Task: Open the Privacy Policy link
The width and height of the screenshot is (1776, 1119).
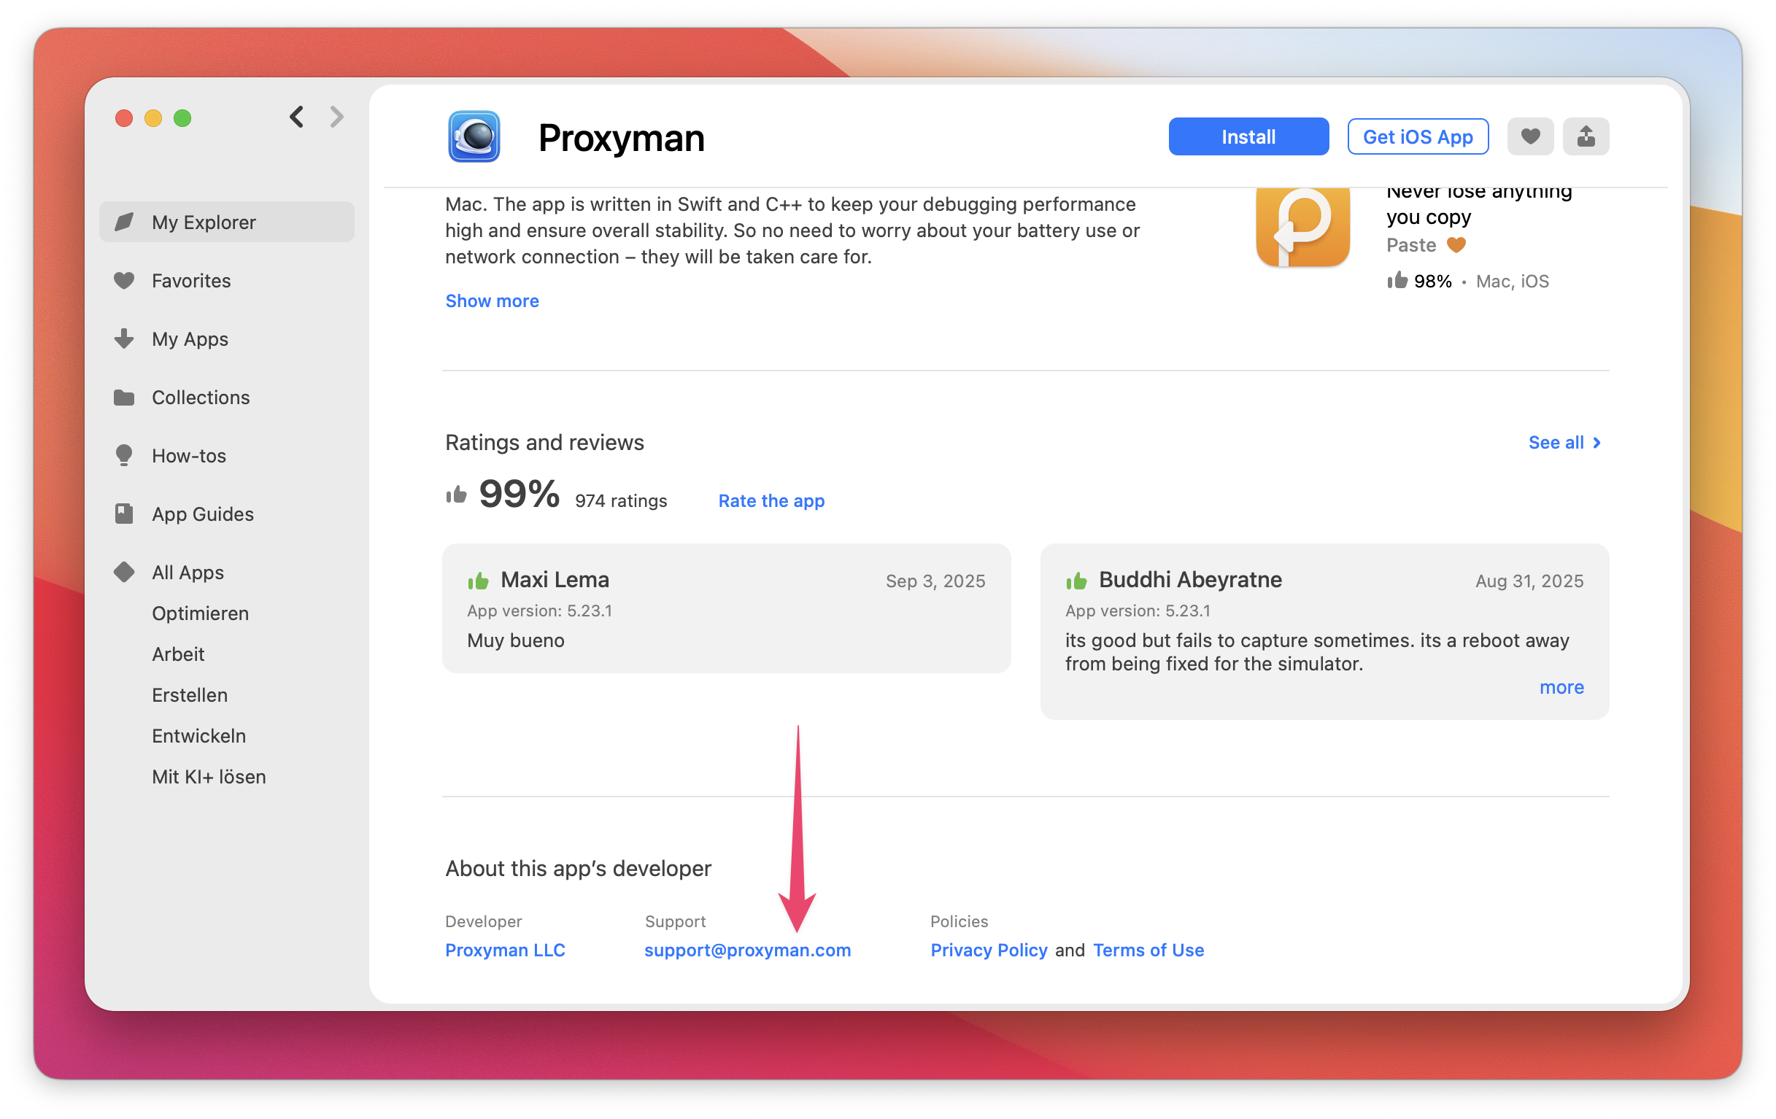Action: coord(988,950)
